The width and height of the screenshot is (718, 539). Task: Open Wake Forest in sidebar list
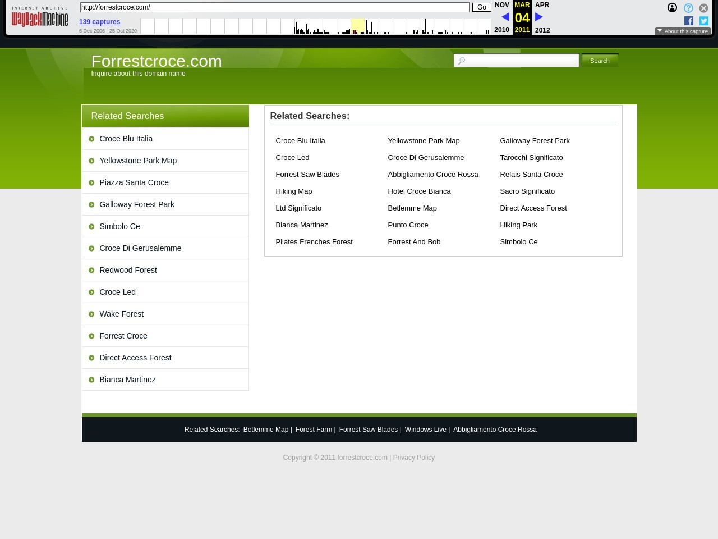(121, 314)
